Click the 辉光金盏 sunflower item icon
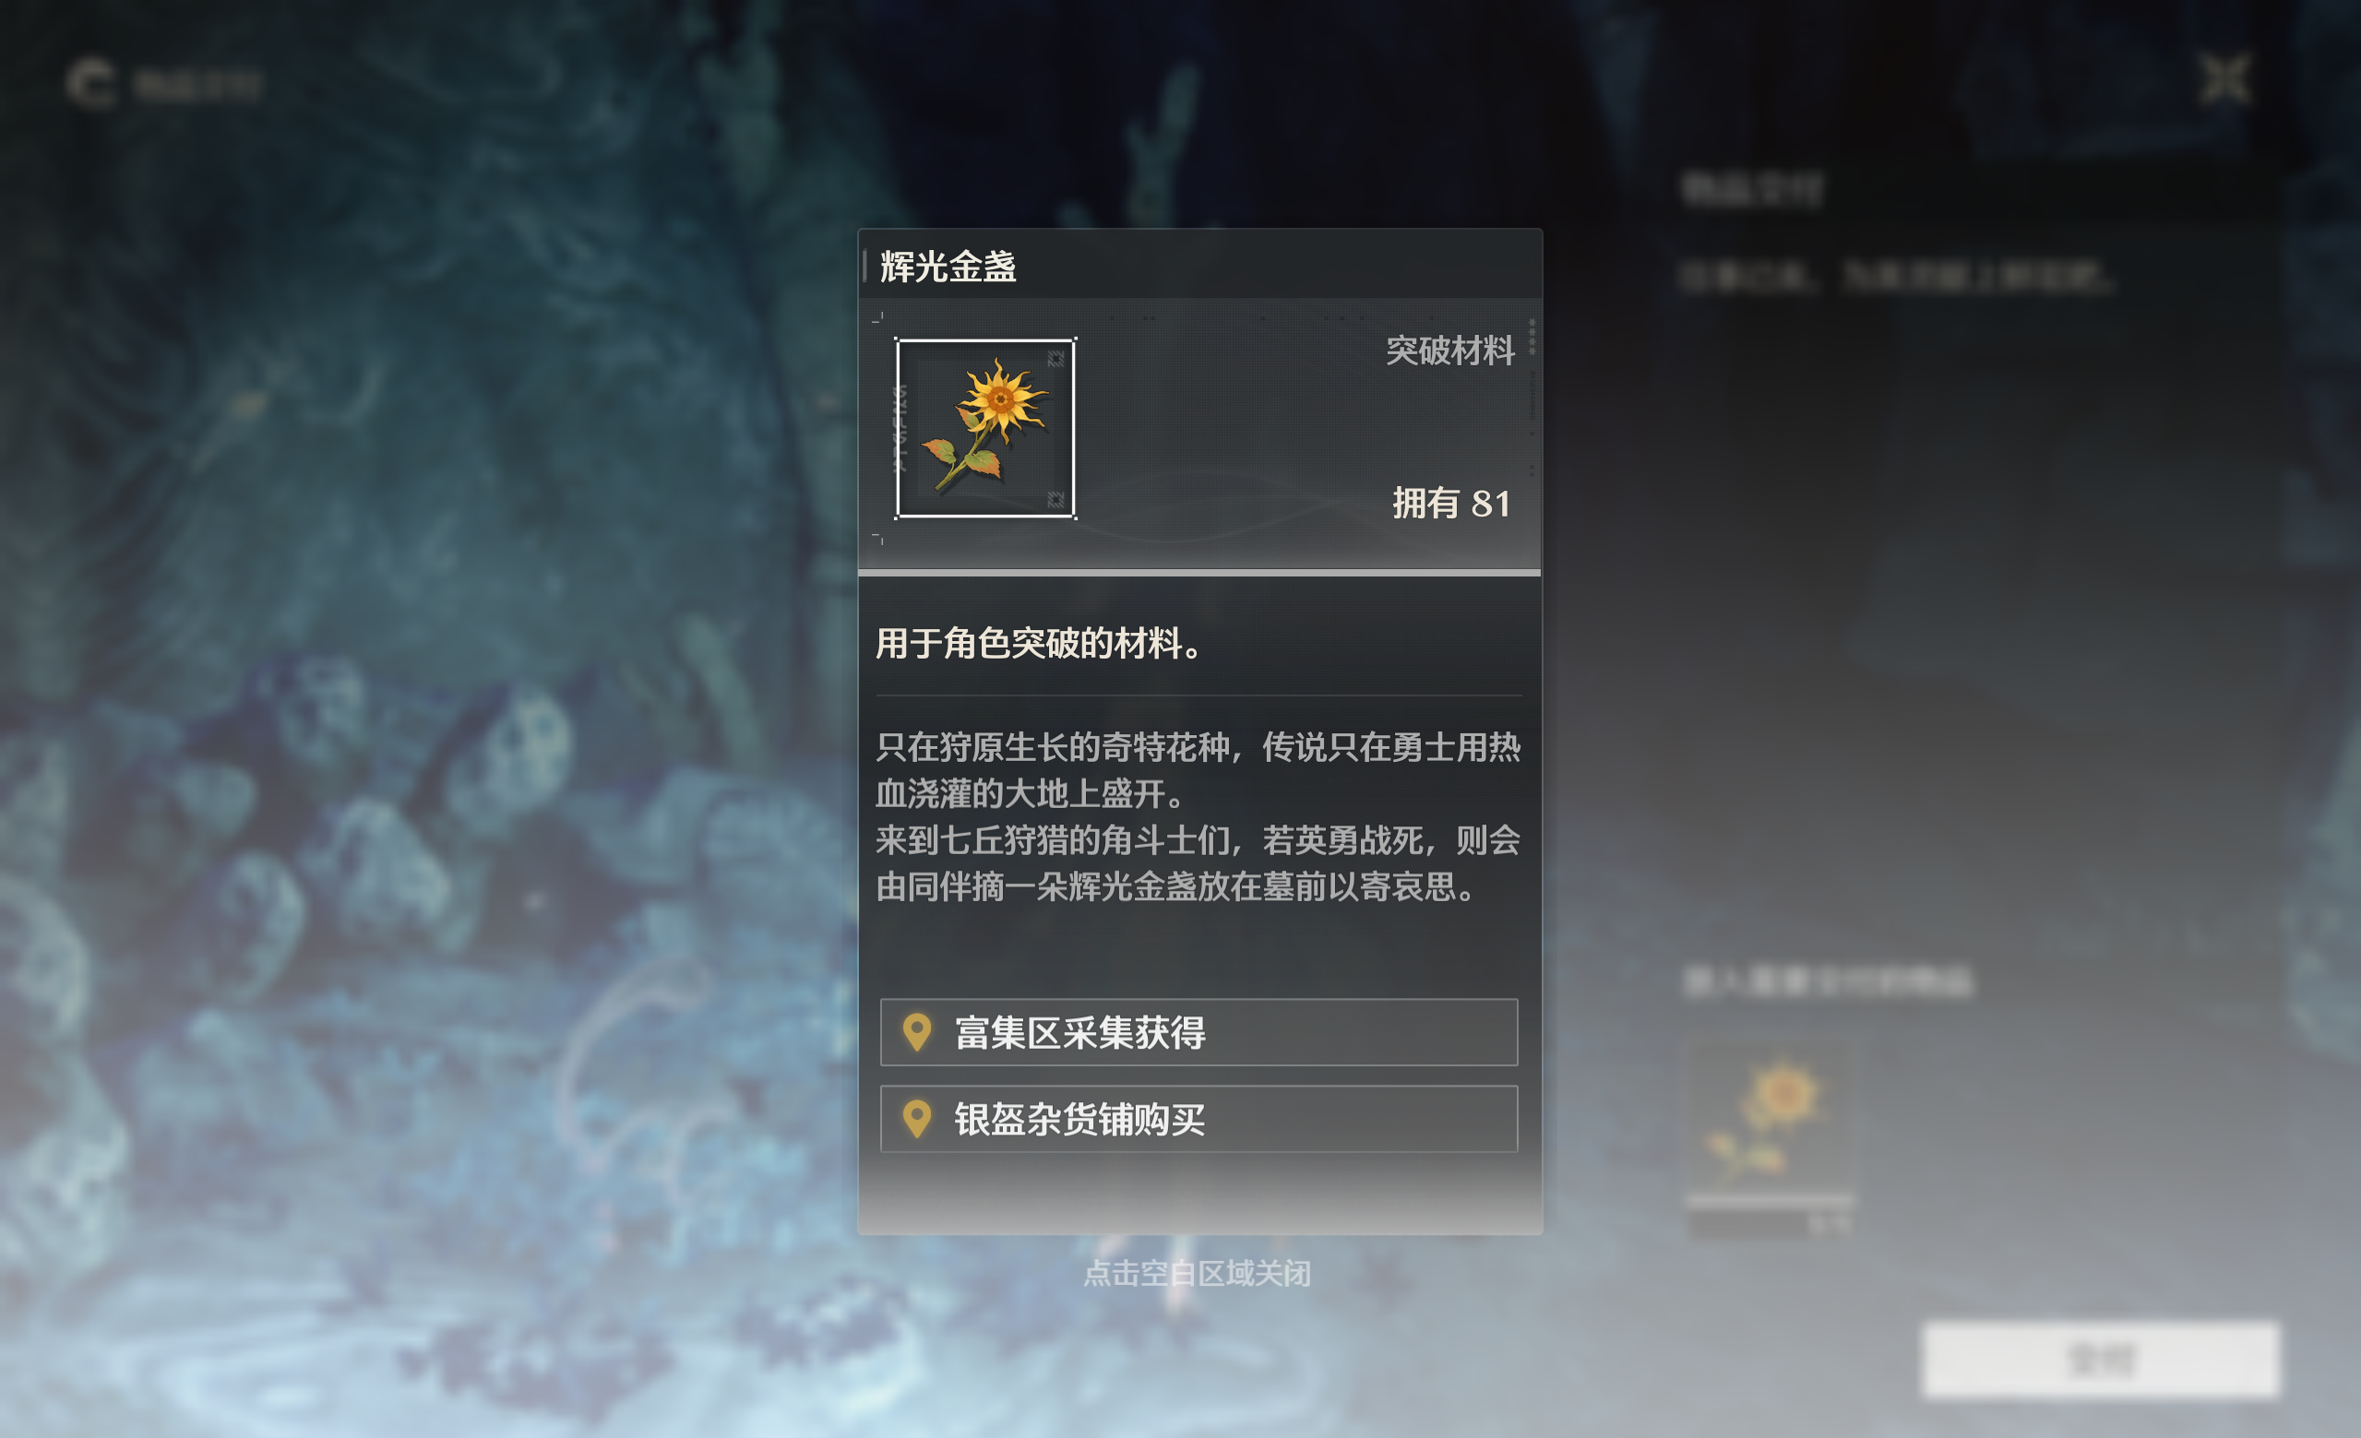This screenshot has height=1438, width=2361. 985,428
